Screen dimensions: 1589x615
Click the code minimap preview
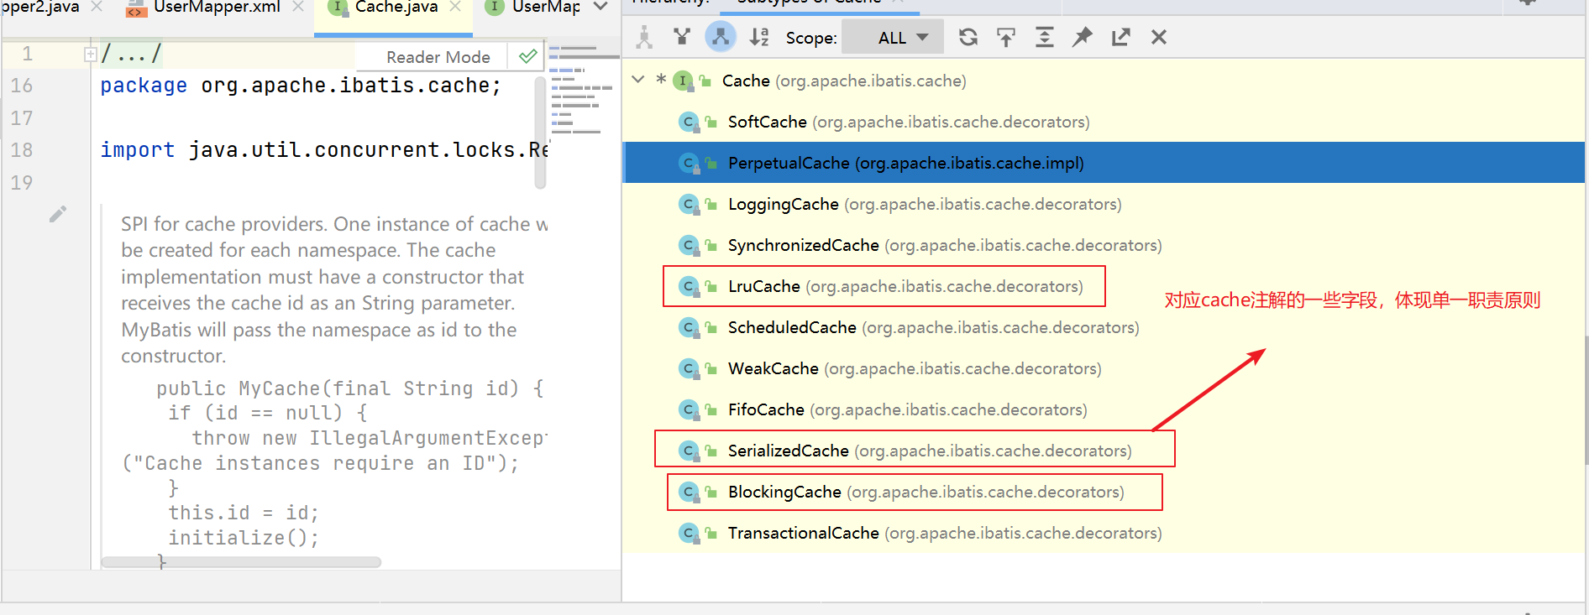[x=585, y=91]
